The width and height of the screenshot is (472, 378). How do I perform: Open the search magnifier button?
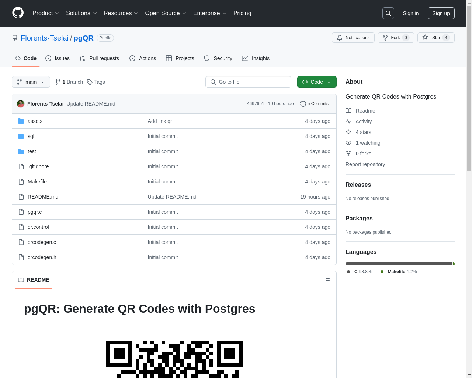click(388, 13)
